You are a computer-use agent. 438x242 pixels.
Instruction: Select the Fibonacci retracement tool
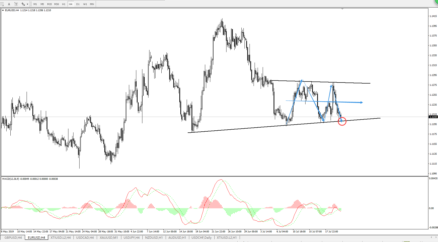pyautogui.click(x=2, y=4)
